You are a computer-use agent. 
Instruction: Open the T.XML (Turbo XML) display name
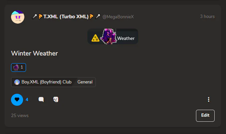66,17
